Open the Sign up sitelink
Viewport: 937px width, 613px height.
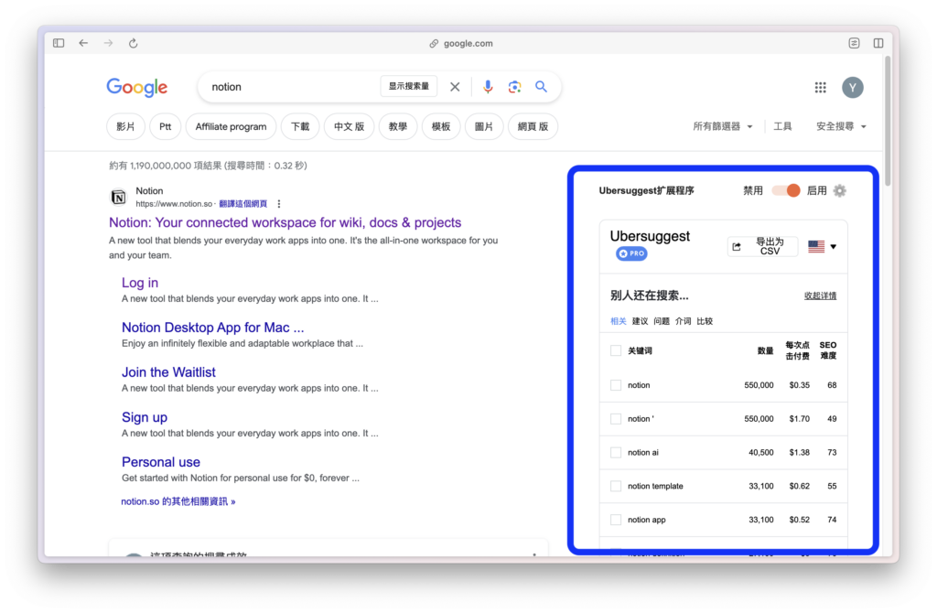[145, 417]
